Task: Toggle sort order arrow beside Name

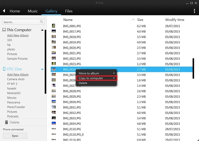Action: coord(133,20)
